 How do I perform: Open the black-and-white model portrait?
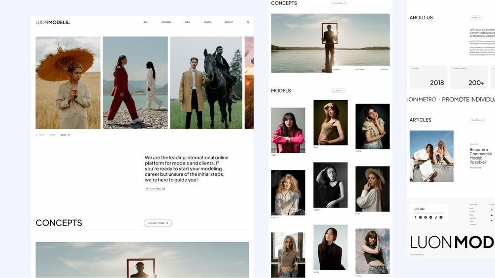pyautogui.click(x=330, y=185)
